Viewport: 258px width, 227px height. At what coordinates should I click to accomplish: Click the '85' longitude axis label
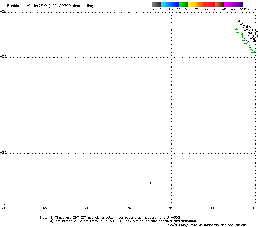213,208
